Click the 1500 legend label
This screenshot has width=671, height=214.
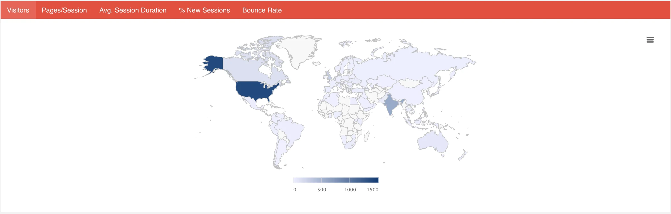(x=372, y=190)
